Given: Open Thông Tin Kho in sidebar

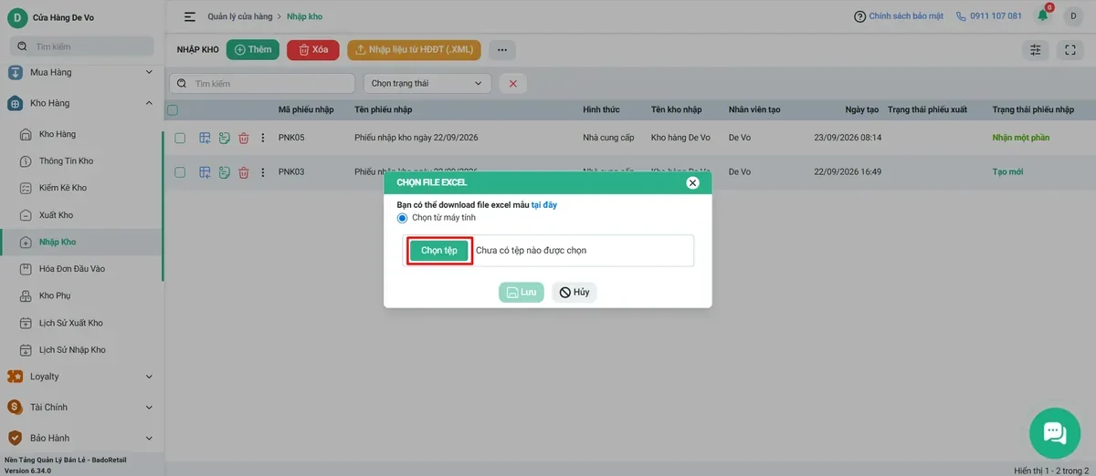Looking at the screenshot, I should (66, 161).
